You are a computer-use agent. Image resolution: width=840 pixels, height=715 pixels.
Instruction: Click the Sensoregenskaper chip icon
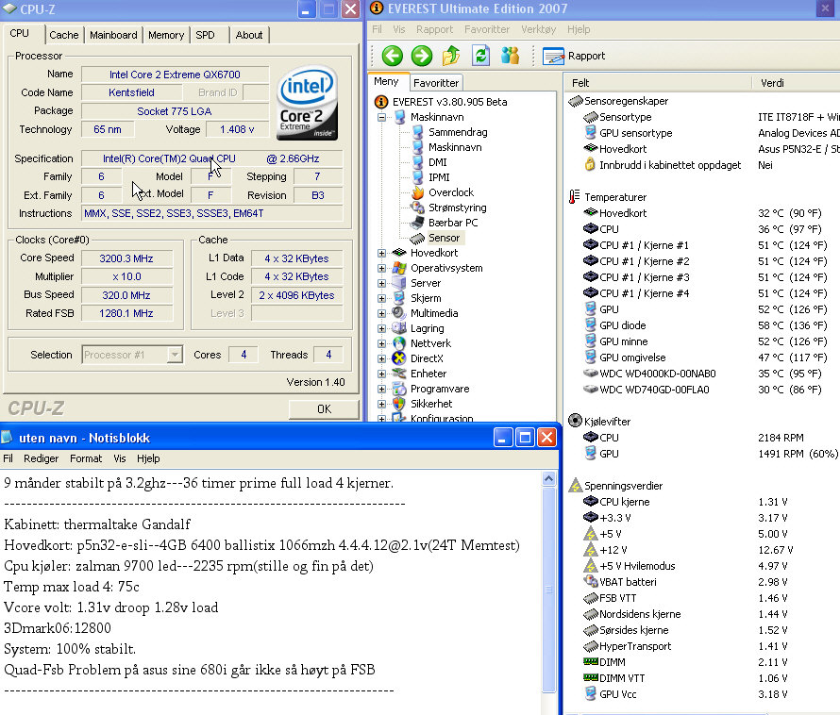(576, 101)
